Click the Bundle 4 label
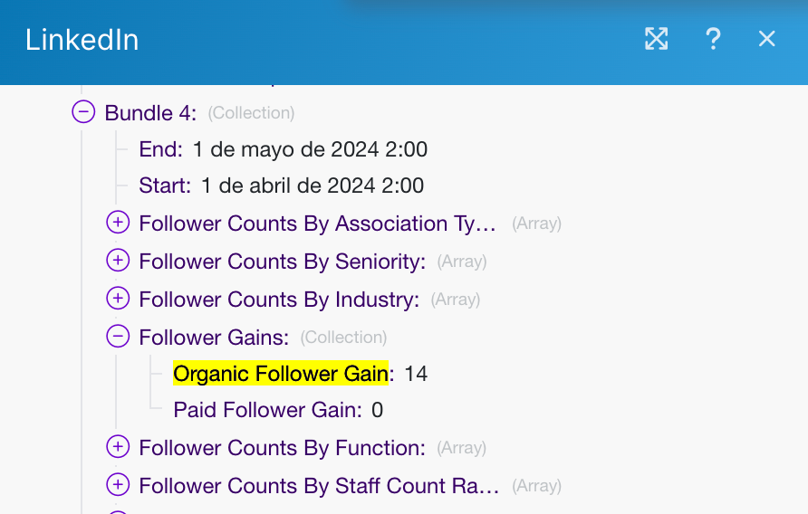The image size is (808, 514). (150, 113)
